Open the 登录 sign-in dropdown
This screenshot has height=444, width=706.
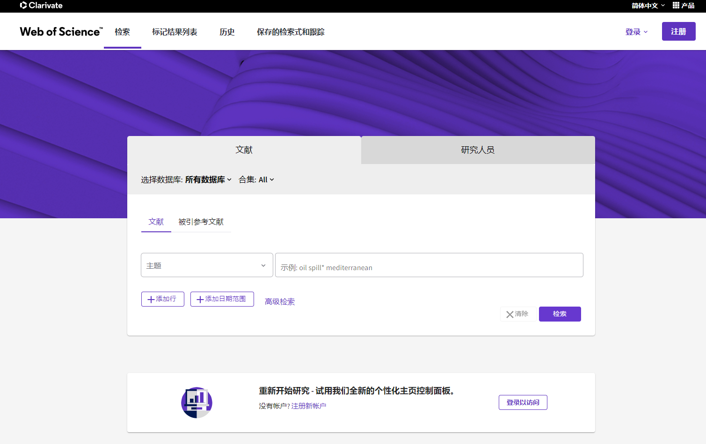tap(636, 32)
